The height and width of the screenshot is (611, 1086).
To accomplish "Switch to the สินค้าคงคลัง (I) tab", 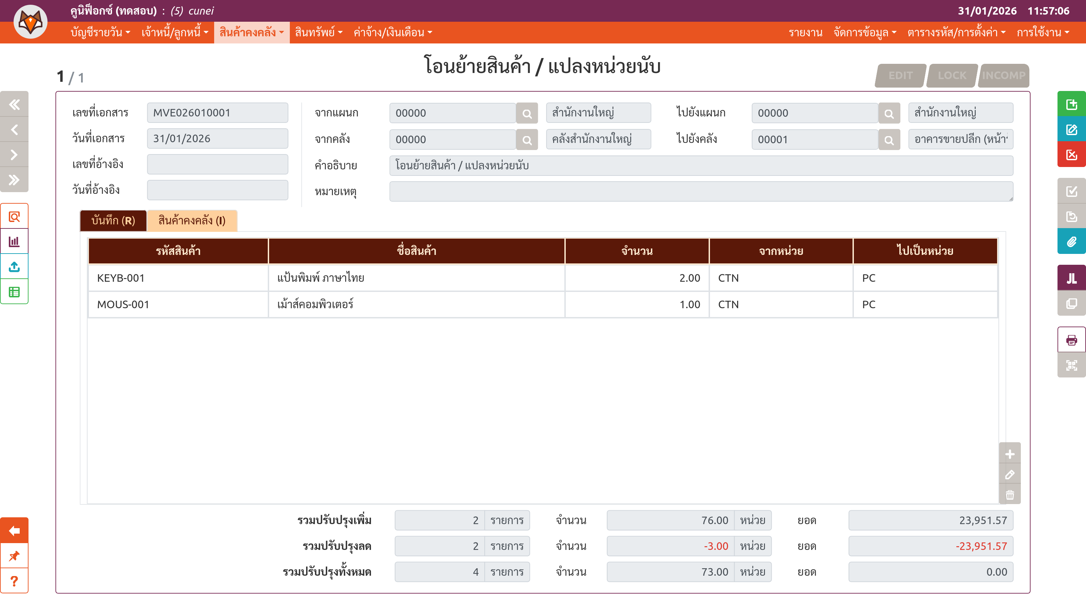I will click(192, 221).
